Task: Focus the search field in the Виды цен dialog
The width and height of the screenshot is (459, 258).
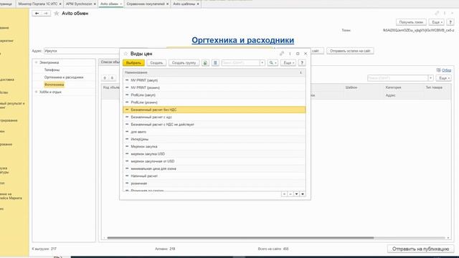Action: (240, 62)
